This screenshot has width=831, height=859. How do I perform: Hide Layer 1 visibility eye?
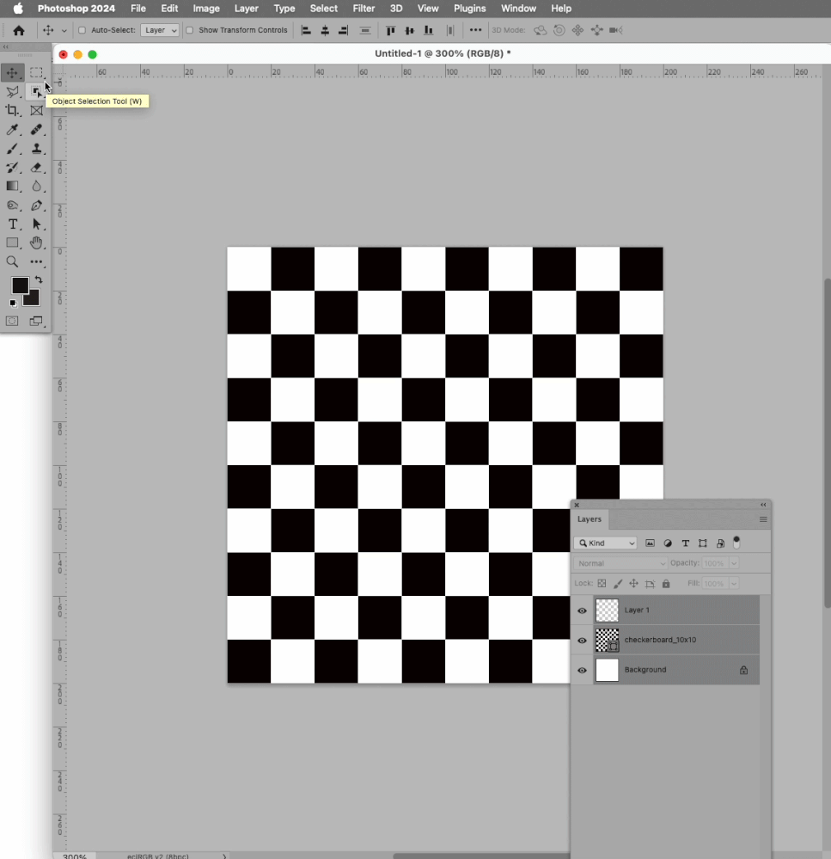click(582, 611)
